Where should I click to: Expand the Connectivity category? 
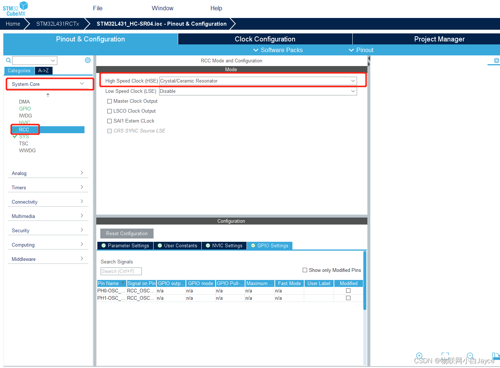(x=48, y=202)
